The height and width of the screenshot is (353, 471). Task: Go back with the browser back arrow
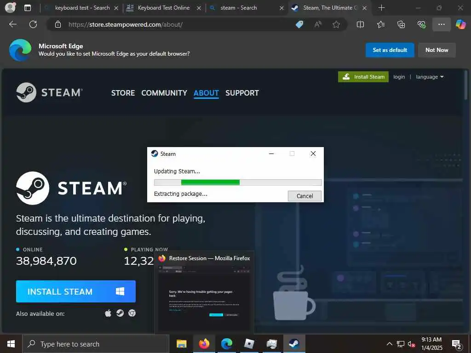(13, 24)
